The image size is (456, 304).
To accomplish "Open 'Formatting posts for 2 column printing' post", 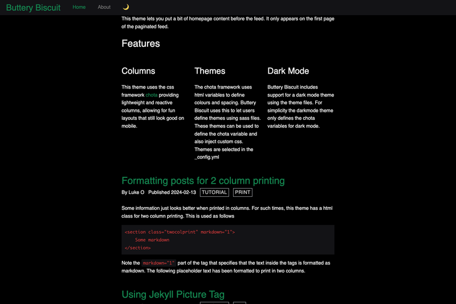I will click(203, 181).
